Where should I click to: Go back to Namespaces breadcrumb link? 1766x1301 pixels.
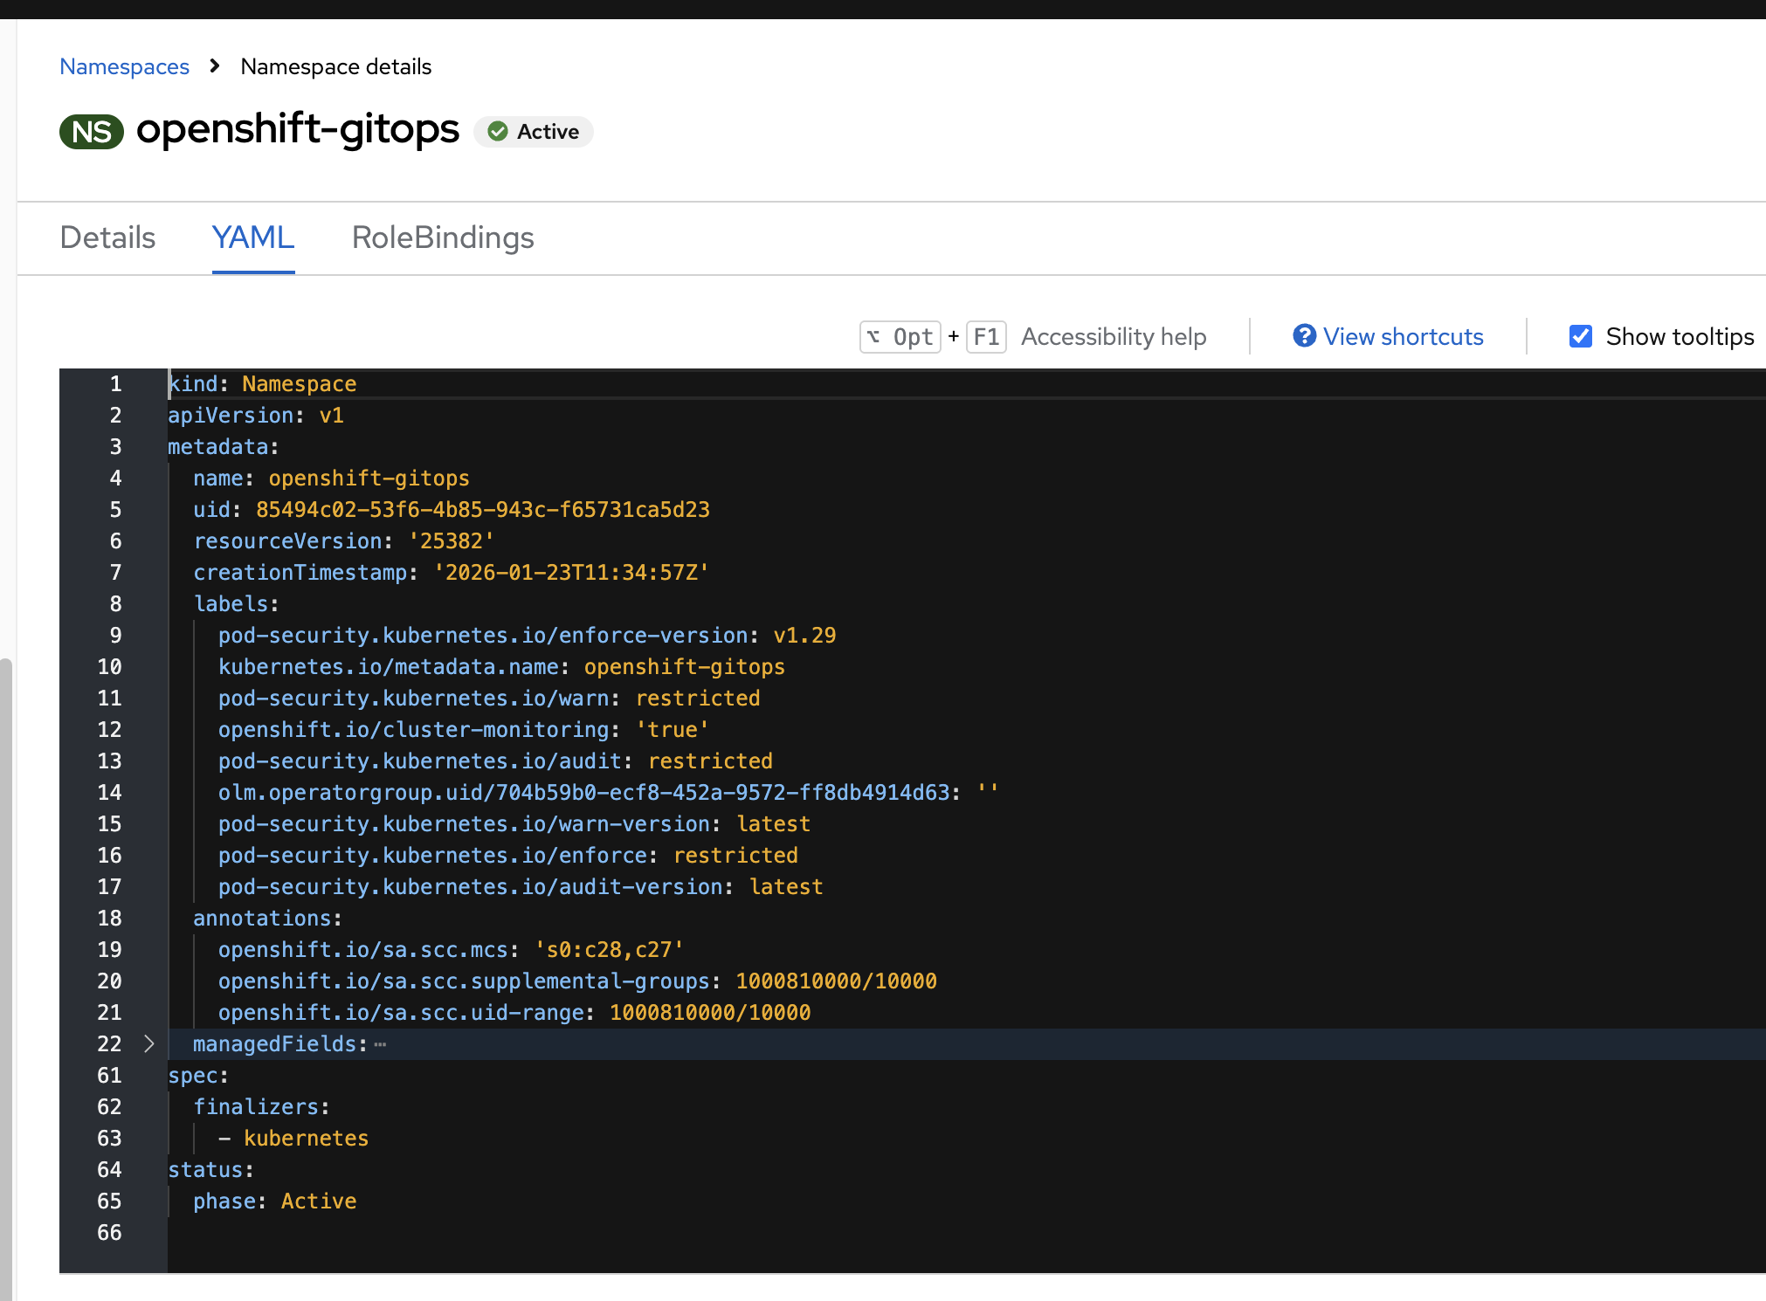pos(124,66)
